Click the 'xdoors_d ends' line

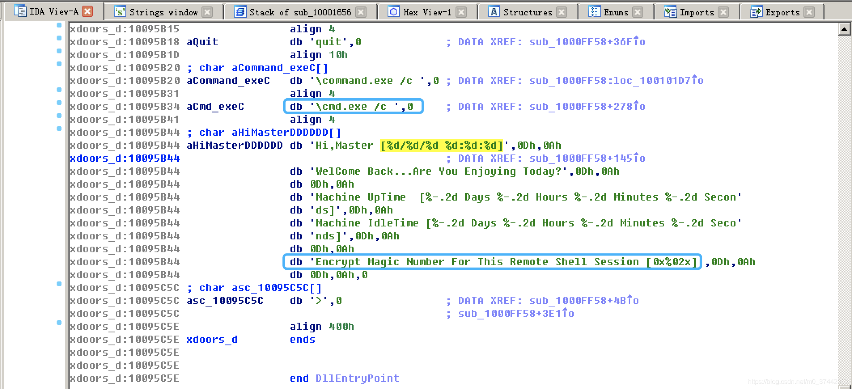(250, 339)
